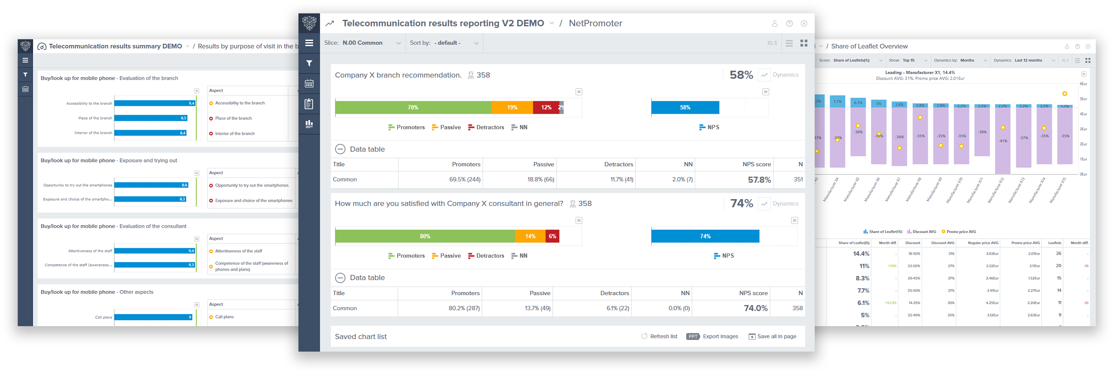Click blue 74% NPS bar
Image resolution: width=1114 pixels, height=374 pixels.
pyautogui.click(x=705, y=236)
